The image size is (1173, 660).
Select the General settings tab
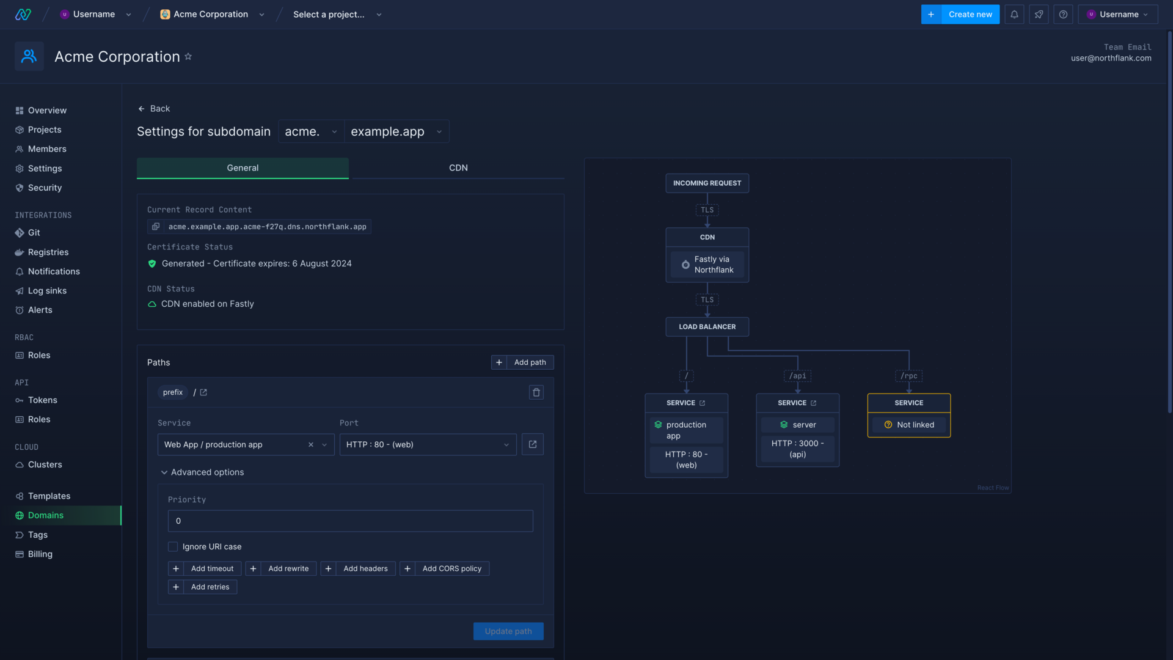(x=243, y=167)
